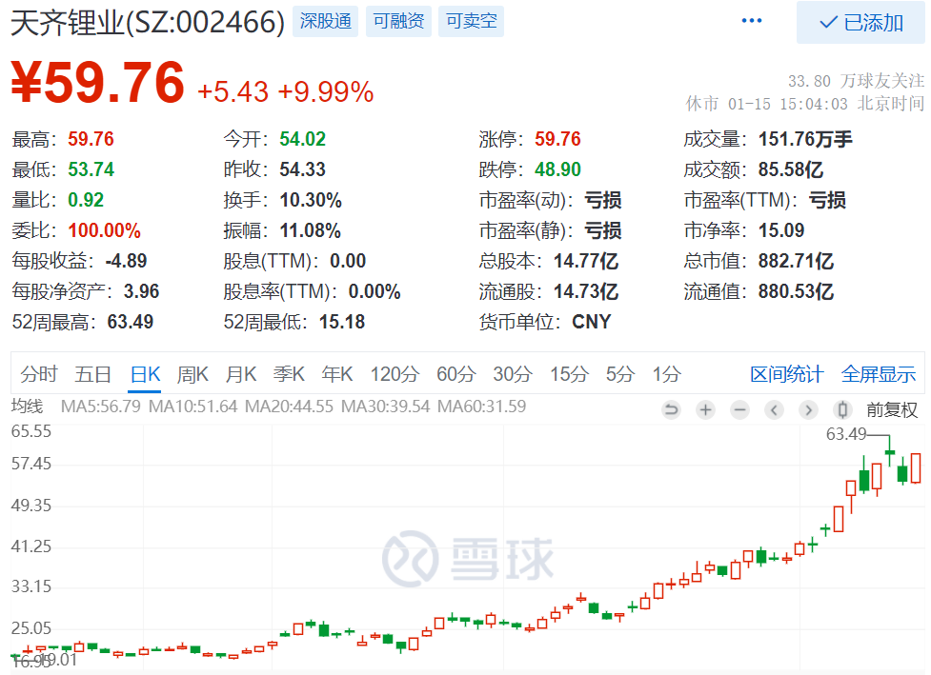
Task: Click the 市净率 value 15.09
Action: point(781,230)
